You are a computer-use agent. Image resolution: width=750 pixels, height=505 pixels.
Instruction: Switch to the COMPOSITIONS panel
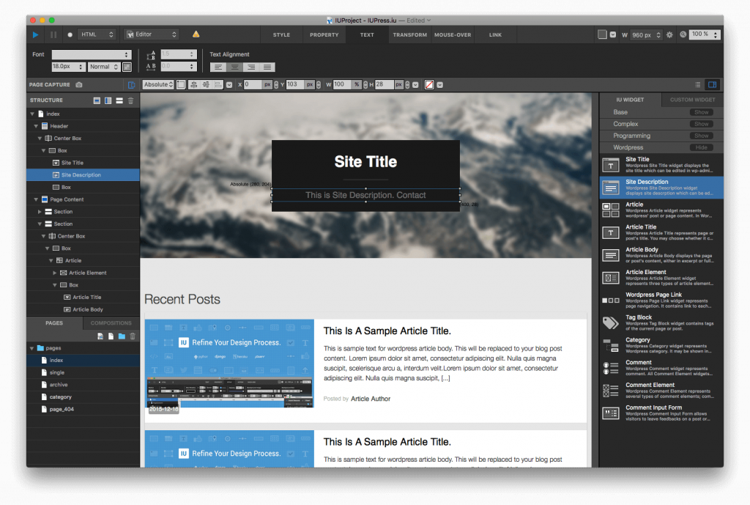point(111,323)
